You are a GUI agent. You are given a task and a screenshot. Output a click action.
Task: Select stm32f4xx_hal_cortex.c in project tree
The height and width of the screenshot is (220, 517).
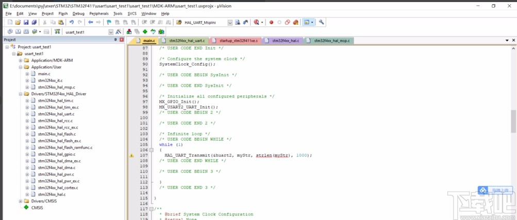58,188
